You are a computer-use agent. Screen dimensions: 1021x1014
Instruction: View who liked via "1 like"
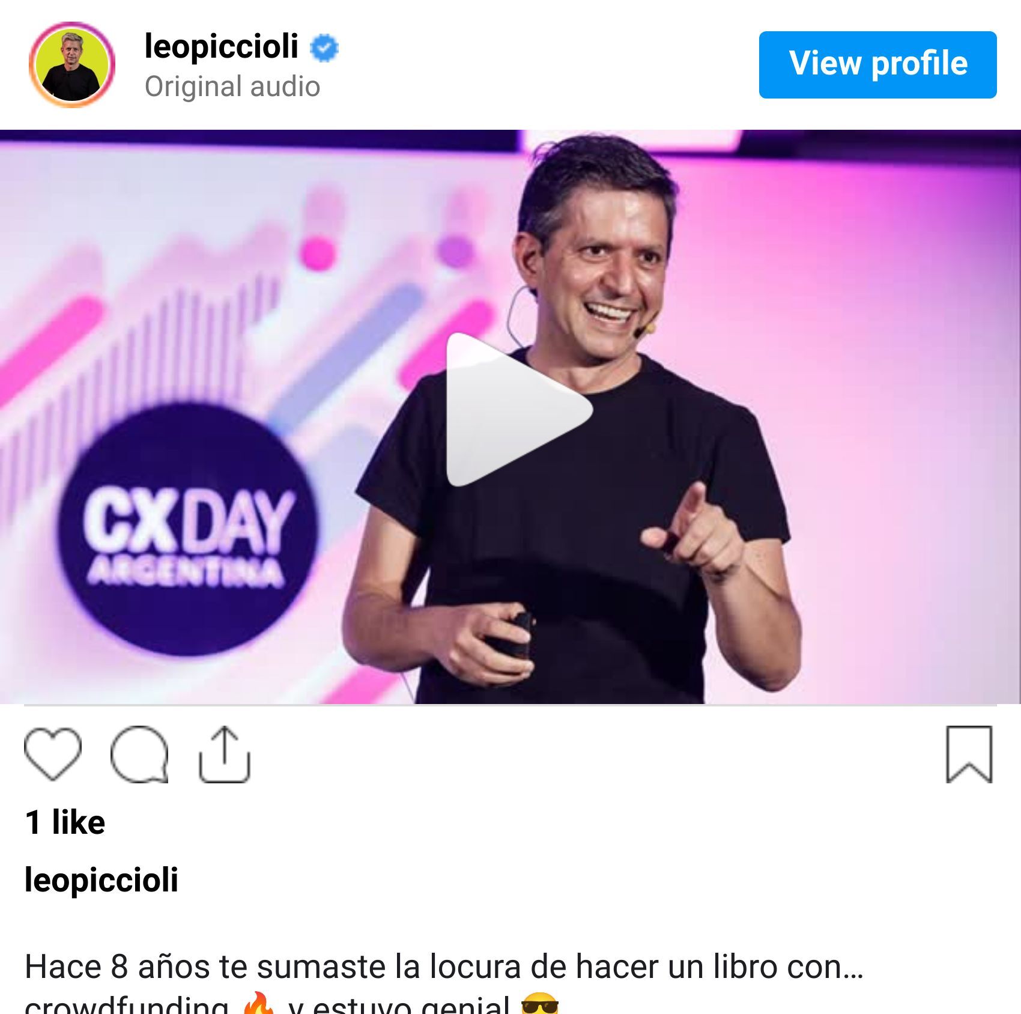65,822
